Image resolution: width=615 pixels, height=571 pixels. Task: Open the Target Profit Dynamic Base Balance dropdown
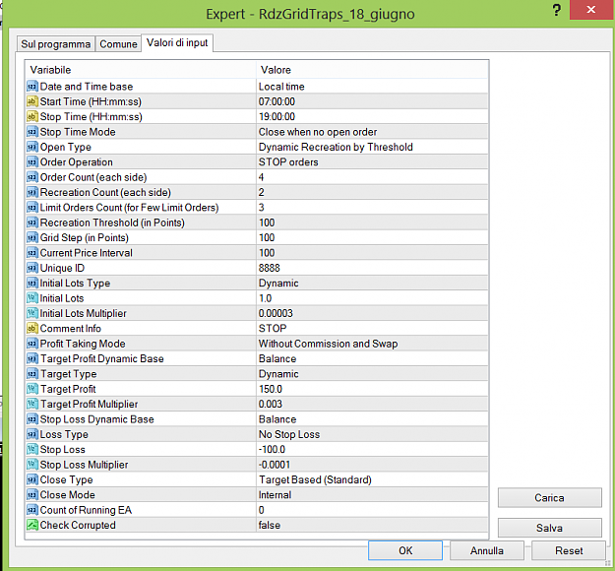(372, 358)
